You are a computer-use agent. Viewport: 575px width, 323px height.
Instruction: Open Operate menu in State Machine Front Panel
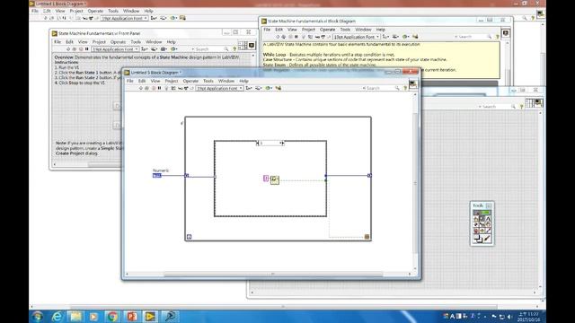[118, 42]
